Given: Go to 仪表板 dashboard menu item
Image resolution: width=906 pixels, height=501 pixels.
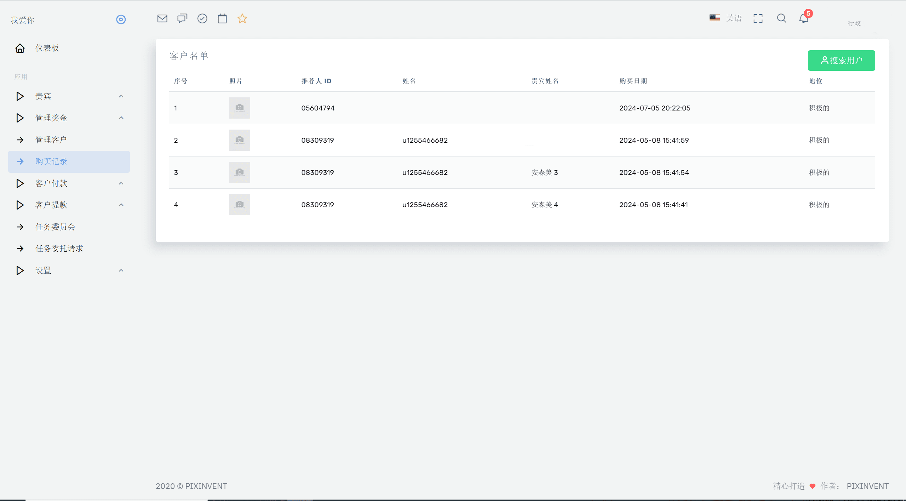Looking at the screenshot, I should [47, 48].
